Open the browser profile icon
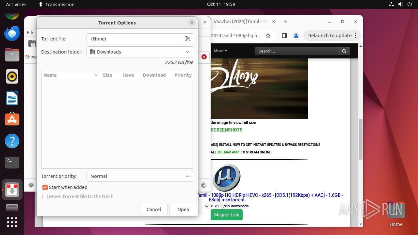This screenshot has width=418, height=235. click(x=296, y=36)
